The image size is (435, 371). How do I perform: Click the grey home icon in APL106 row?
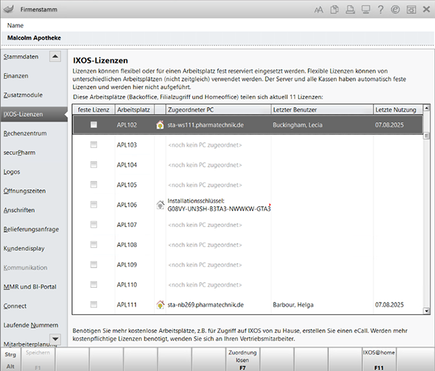click(x=160, y=205)
